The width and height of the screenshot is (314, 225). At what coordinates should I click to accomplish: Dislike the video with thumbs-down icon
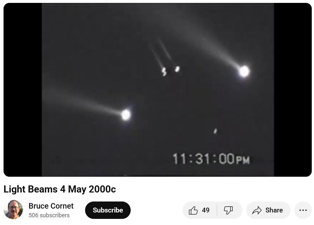coord(228,210)
